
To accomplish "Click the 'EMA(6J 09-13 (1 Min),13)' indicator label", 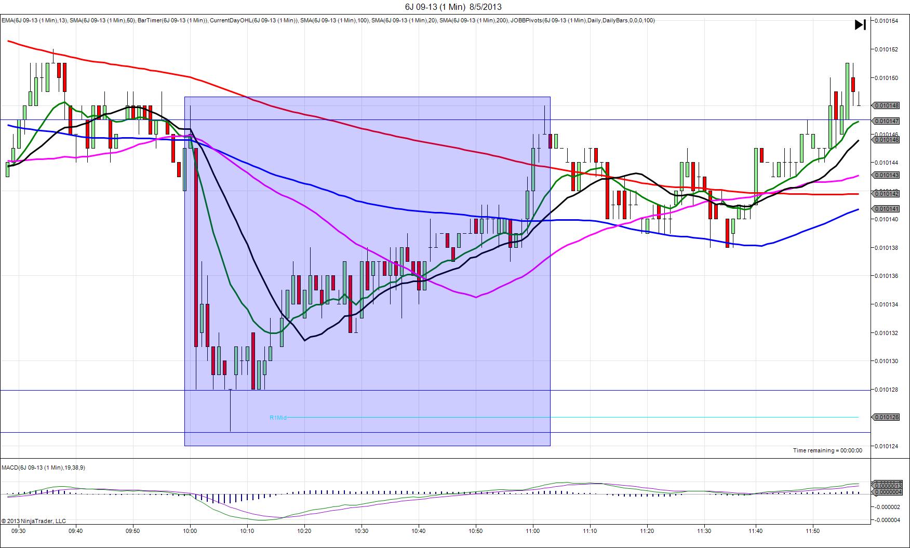I will point(34,20).
